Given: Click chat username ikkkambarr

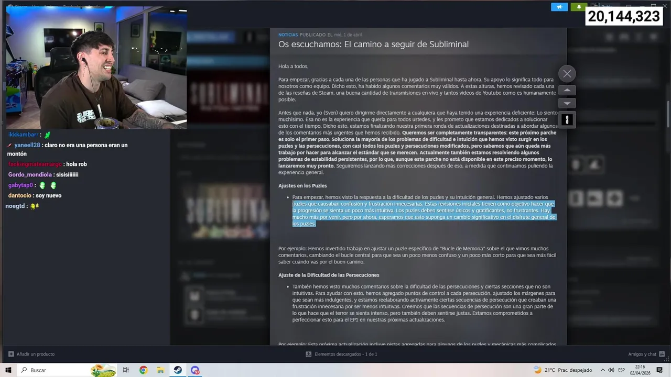Looking at the screenshot, I should (23, 135).
